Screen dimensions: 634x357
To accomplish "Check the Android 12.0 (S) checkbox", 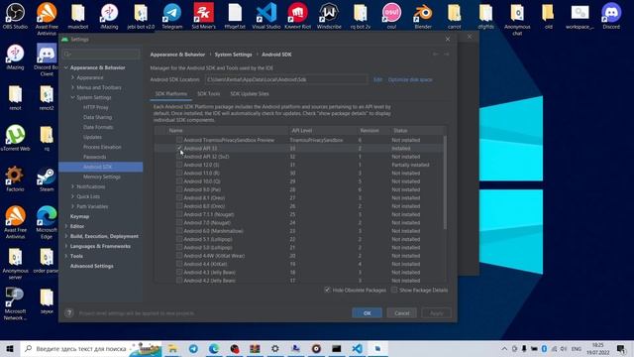I will (179, 165).
